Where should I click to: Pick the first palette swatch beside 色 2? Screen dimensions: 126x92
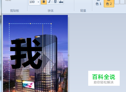117,2
